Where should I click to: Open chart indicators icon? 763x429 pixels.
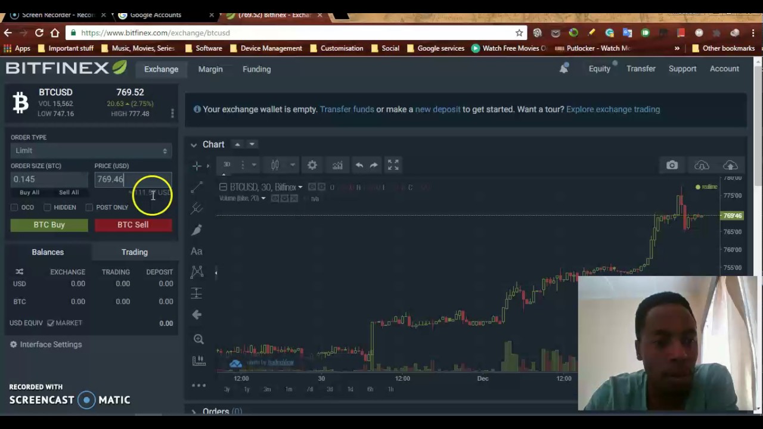coord(337,165)
